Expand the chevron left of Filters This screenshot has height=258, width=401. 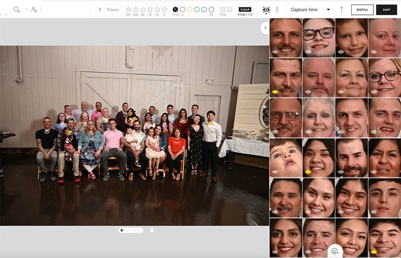pyautogui.click(x=100, y=10)
